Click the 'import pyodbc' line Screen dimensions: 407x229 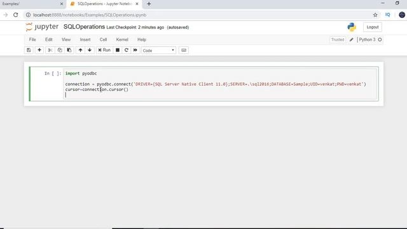pyautogui.click(x=81, y=74)
